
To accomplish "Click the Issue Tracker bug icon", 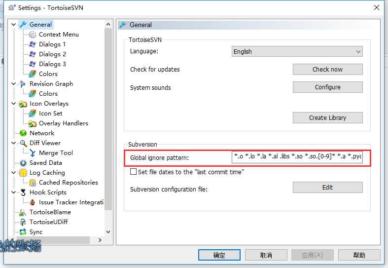I will pos(33,202).
